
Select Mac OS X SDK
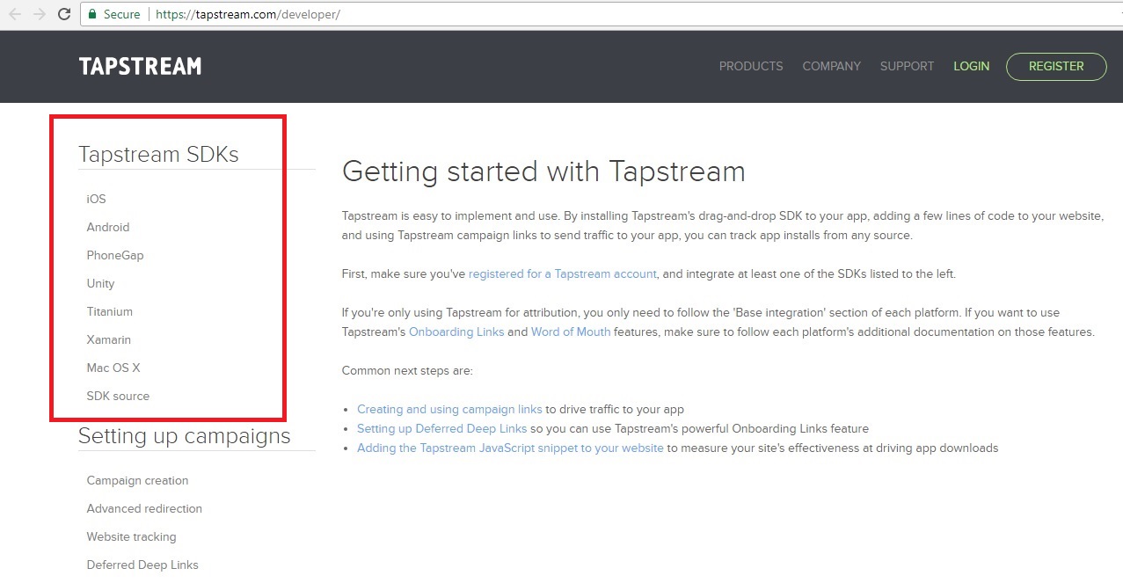[113, 368]
